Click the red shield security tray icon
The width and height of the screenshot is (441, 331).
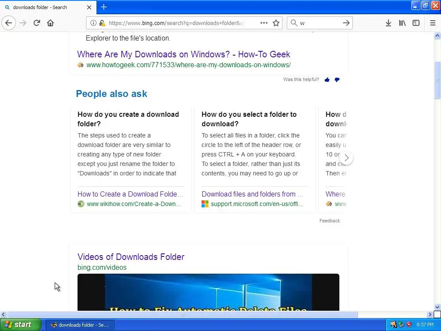coord(409,325)
